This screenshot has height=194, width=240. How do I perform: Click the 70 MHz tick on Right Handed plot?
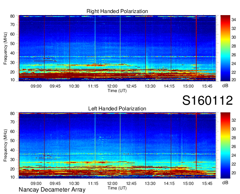pyautogui.click(x=12, y=25)
